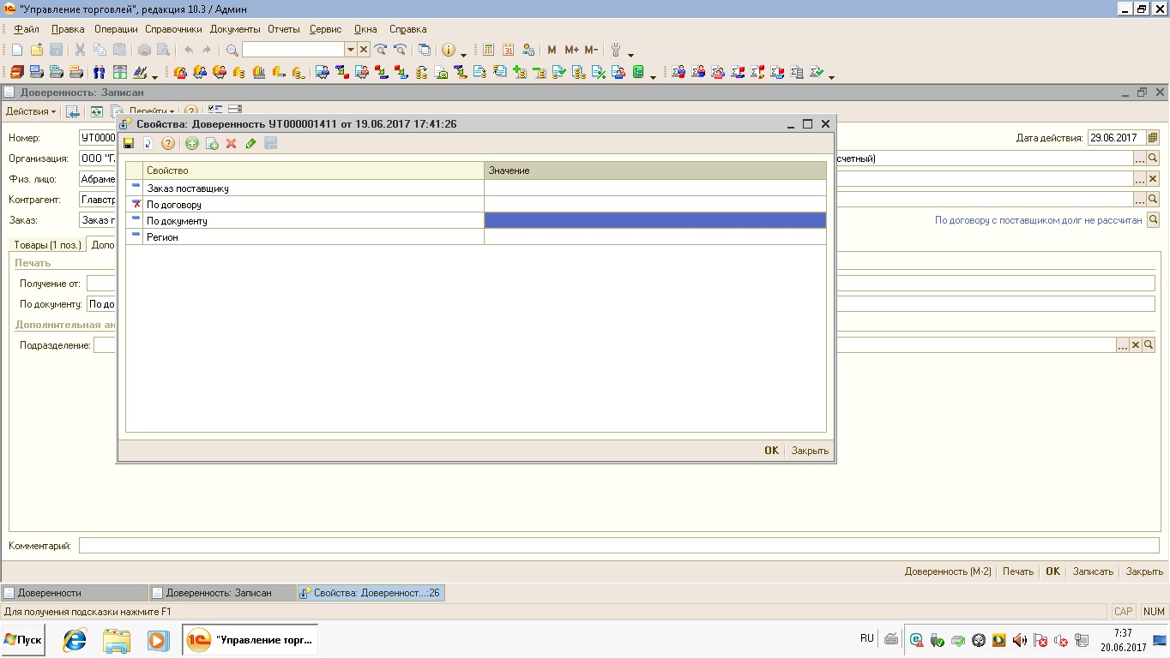Expand the Действия dropdown menu

31,111
